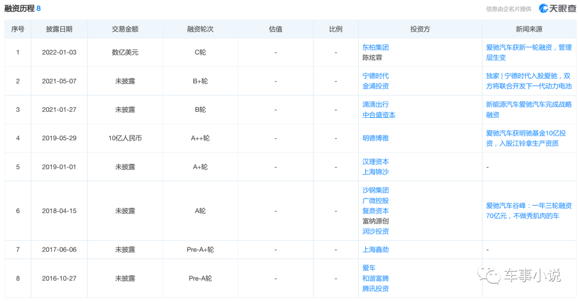Click the 披露日期 column header

59,29
